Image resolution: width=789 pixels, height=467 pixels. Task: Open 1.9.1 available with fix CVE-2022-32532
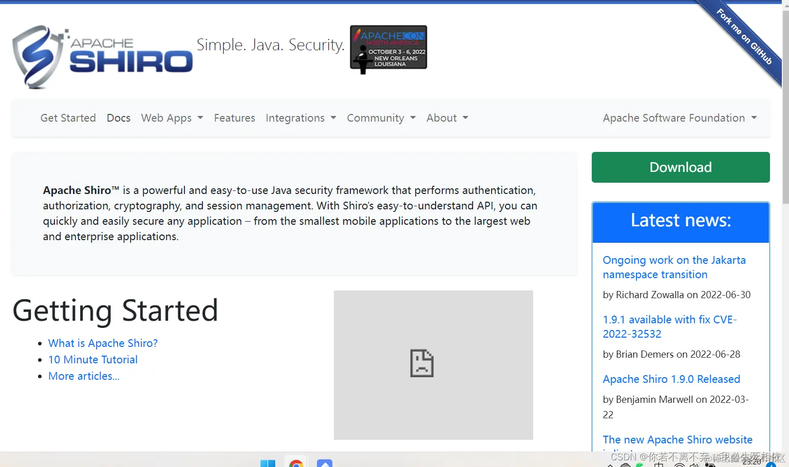coord(669,327)
